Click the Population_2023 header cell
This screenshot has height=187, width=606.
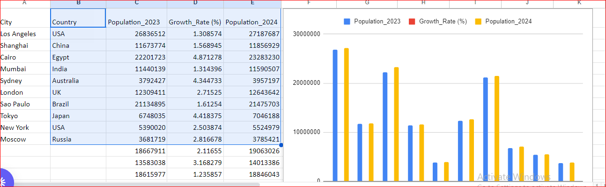tap(136, 18)
